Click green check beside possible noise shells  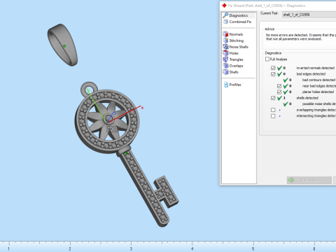286,104
